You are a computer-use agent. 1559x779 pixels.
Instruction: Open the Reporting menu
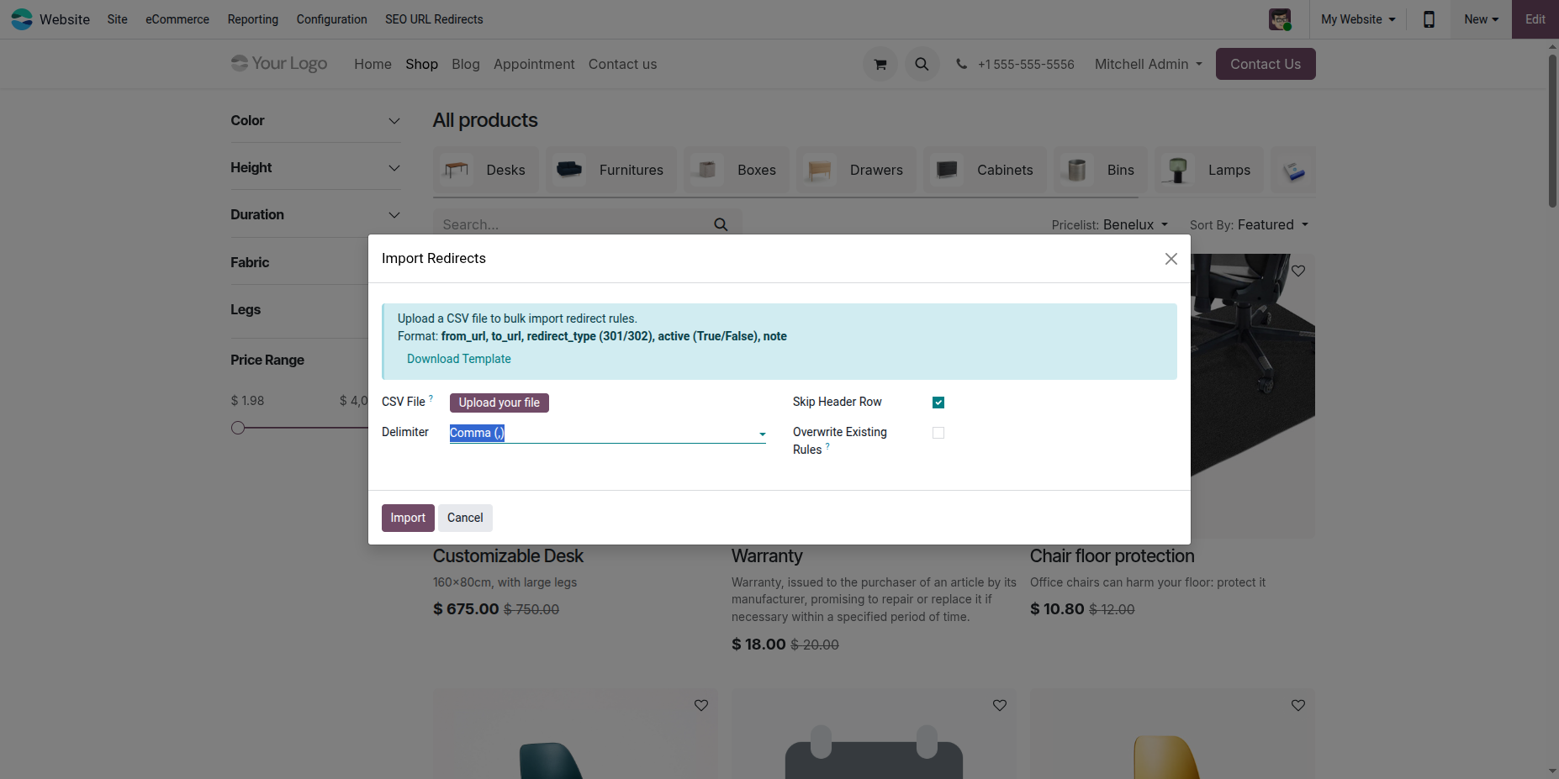tap(252, 19)
